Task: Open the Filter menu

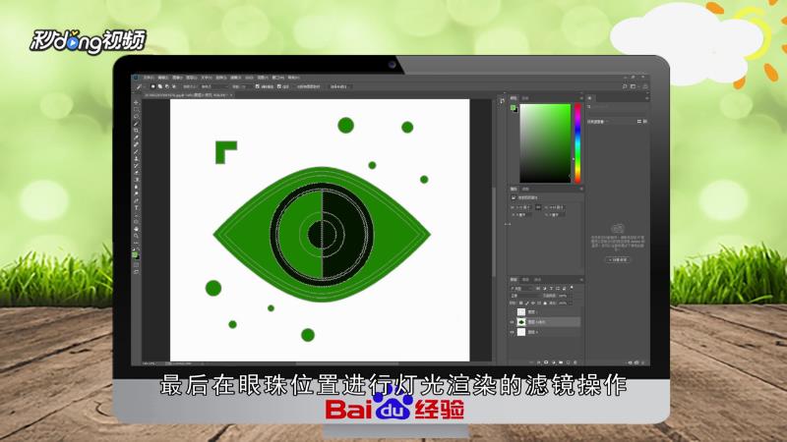Action: 235,78
